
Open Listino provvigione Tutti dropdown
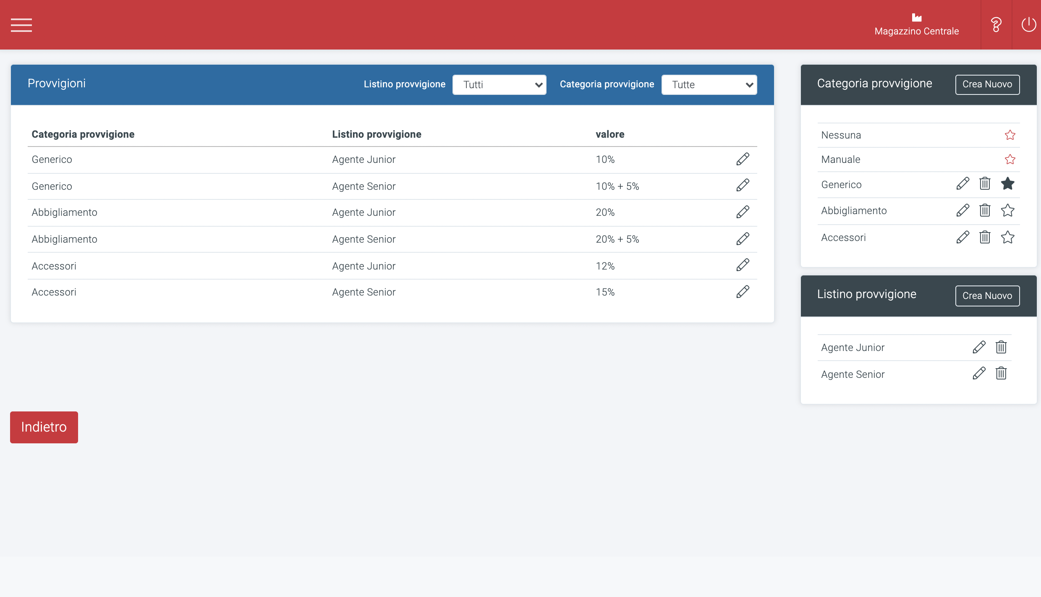pos(500,85)
